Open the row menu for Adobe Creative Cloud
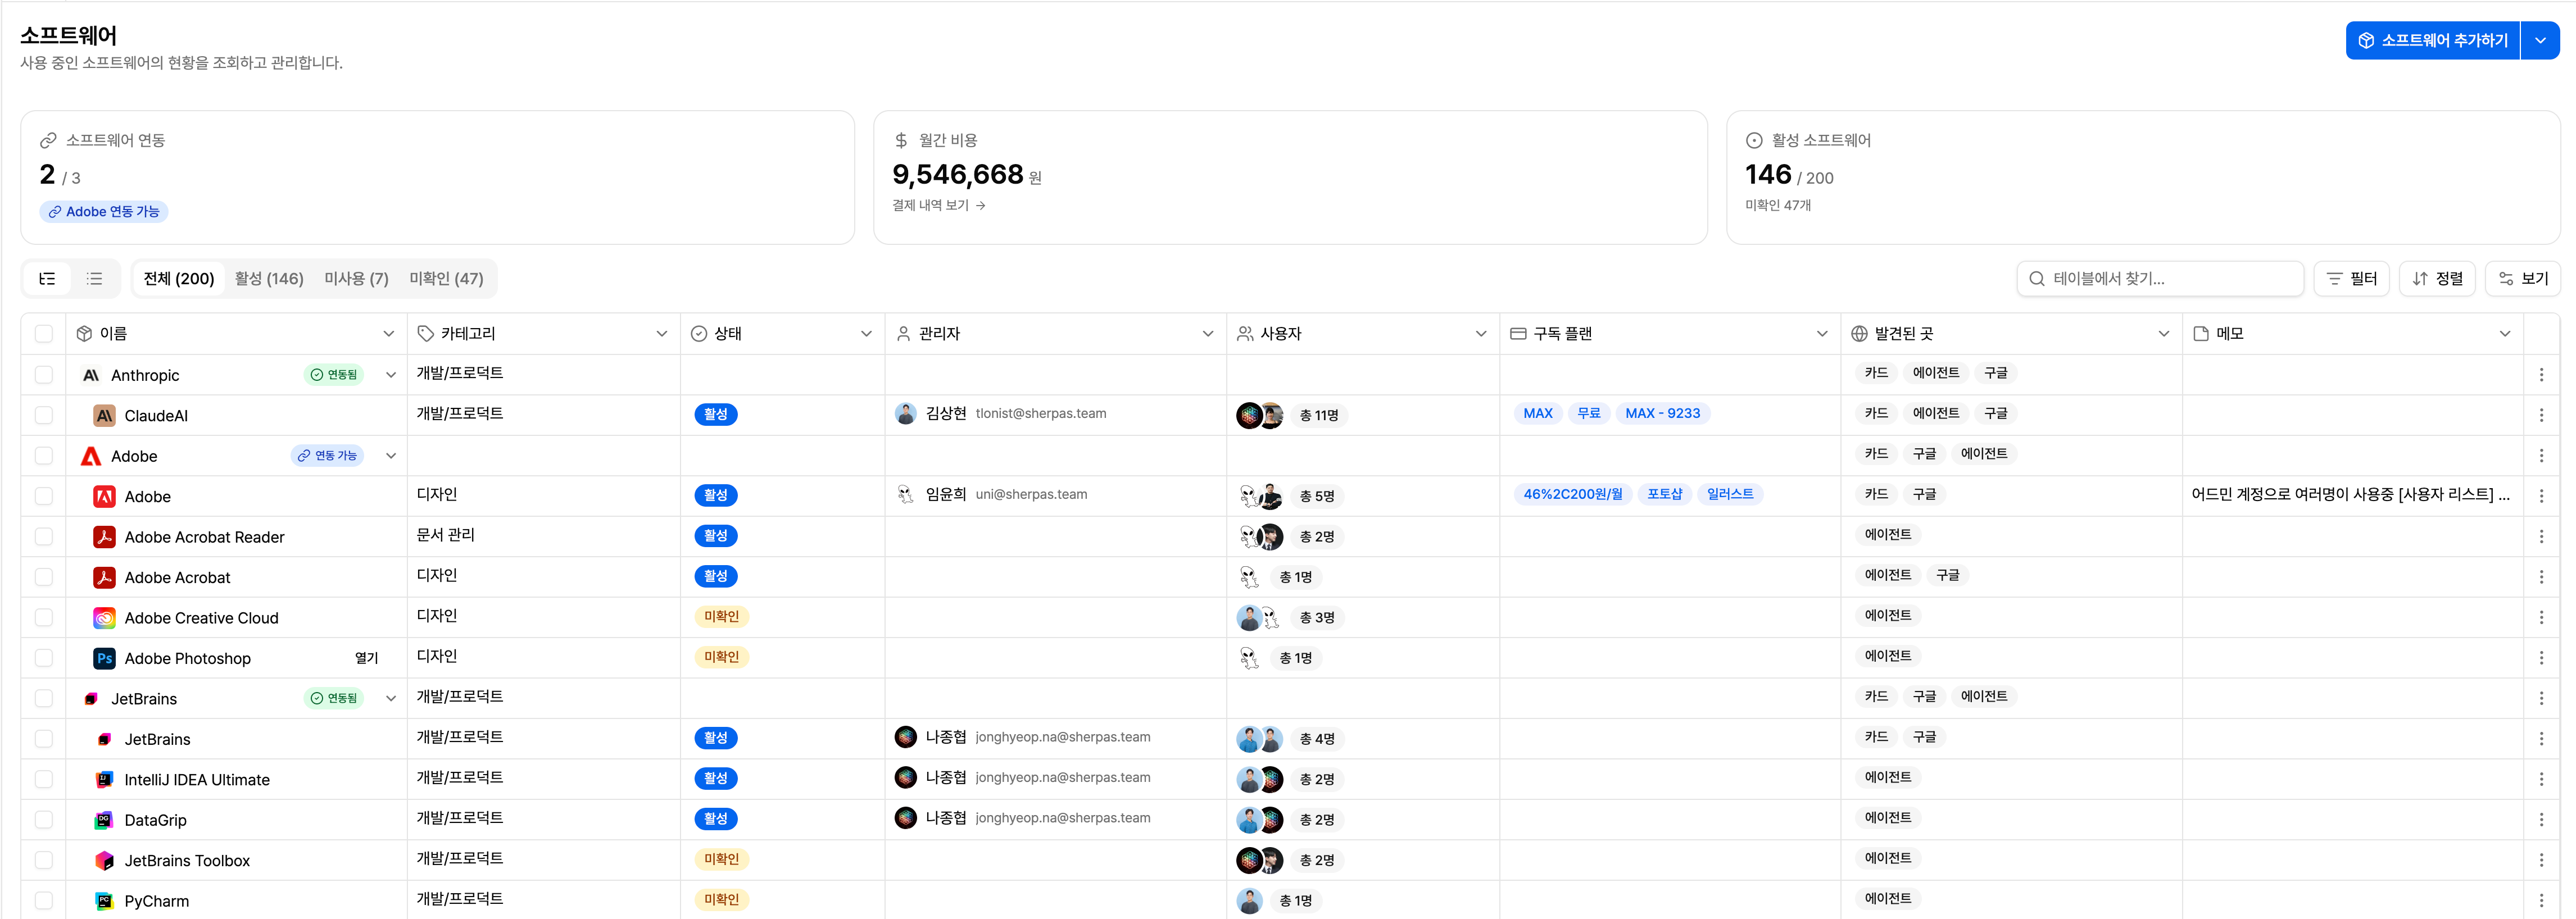 [x=2541, y=618]
